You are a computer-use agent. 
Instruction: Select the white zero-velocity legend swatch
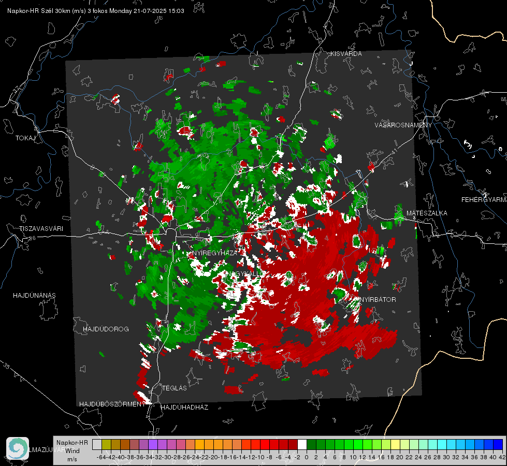point(302,444)
